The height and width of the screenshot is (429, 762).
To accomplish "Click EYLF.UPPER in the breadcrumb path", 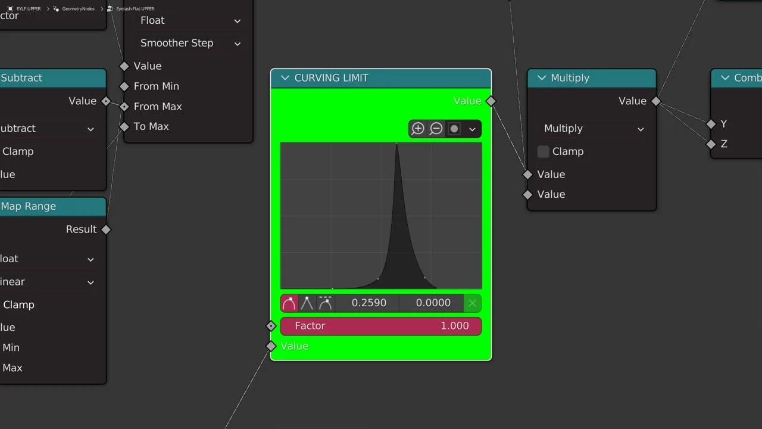I will tap(28, 9).
